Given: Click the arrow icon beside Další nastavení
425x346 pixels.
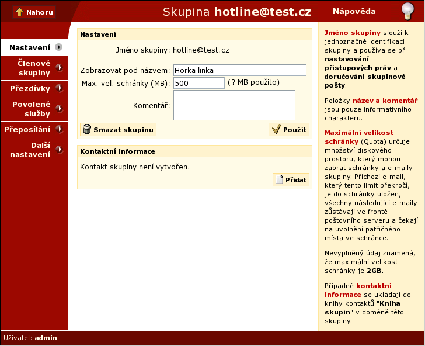Looking at the screenshot, I should [x=60, y=150].
